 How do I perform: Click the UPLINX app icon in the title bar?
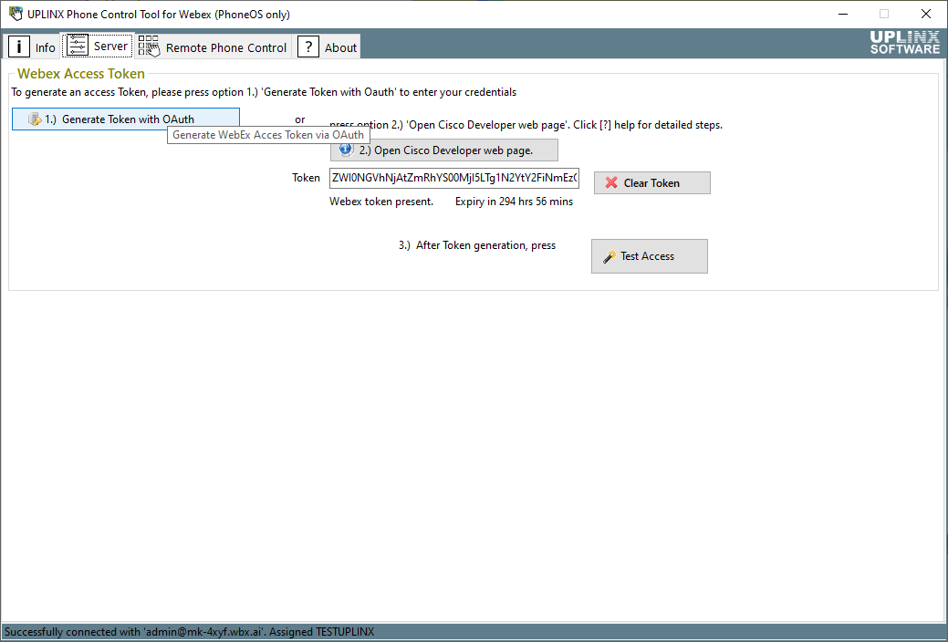pyautogui.click(x=15, y=14)
